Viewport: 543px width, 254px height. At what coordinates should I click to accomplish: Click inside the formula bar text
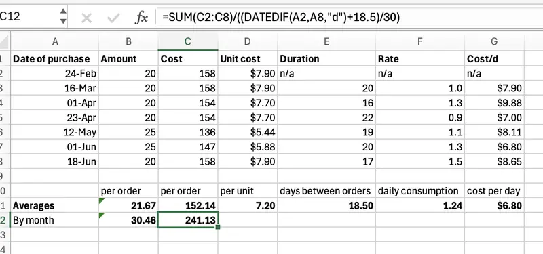tap(281, 17)
